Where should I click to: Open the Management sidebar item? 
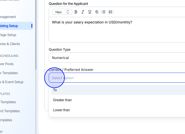8,17
